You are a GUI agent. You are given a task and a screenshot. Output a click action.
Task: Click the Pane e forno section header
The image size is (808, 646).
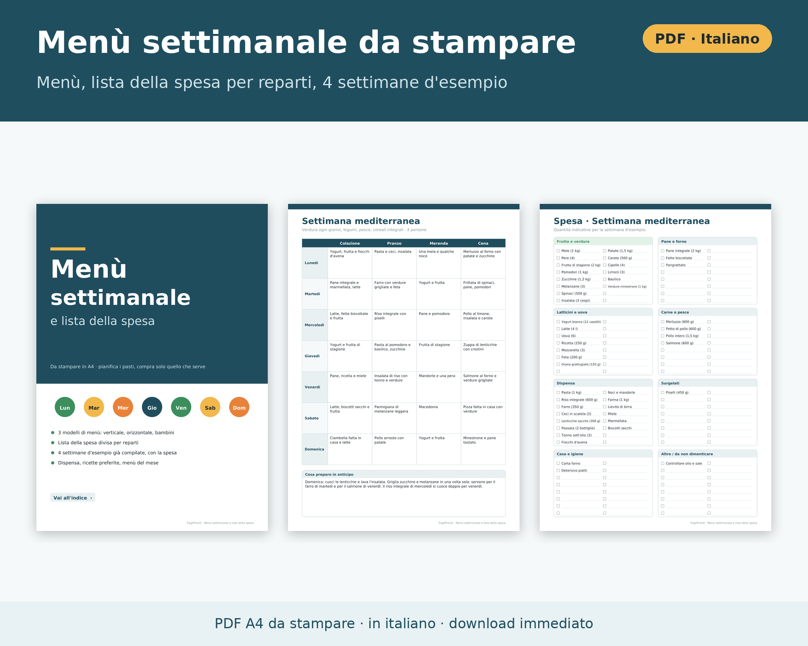[707, 241]
